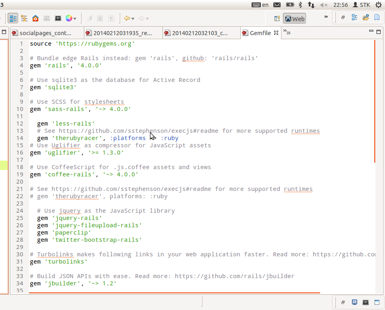The image size is (385, 310).
Task: Switch to the 20140212032103_c... tab
Action: click(x=196, y=33)
